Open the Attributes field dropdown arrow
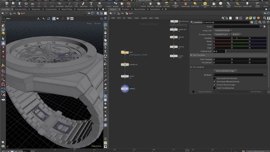 (265, 75)
